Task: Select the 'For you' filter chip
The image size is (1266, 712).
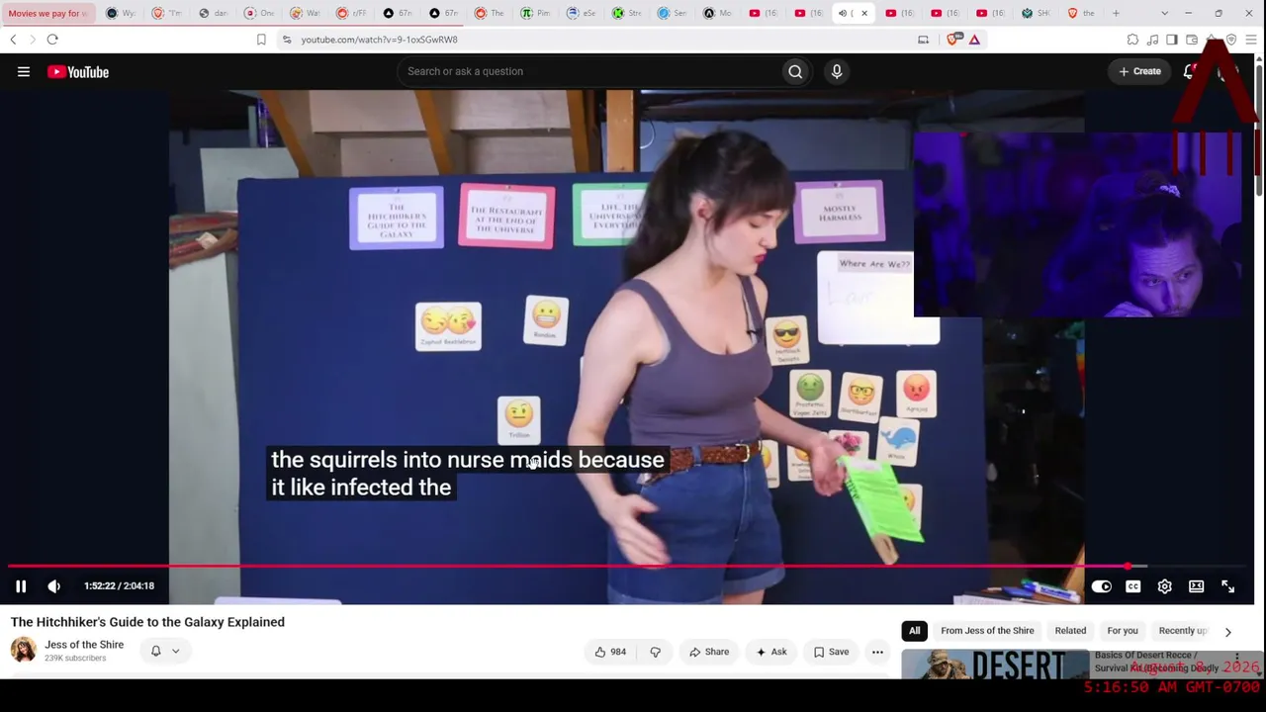Action: 1123,631
